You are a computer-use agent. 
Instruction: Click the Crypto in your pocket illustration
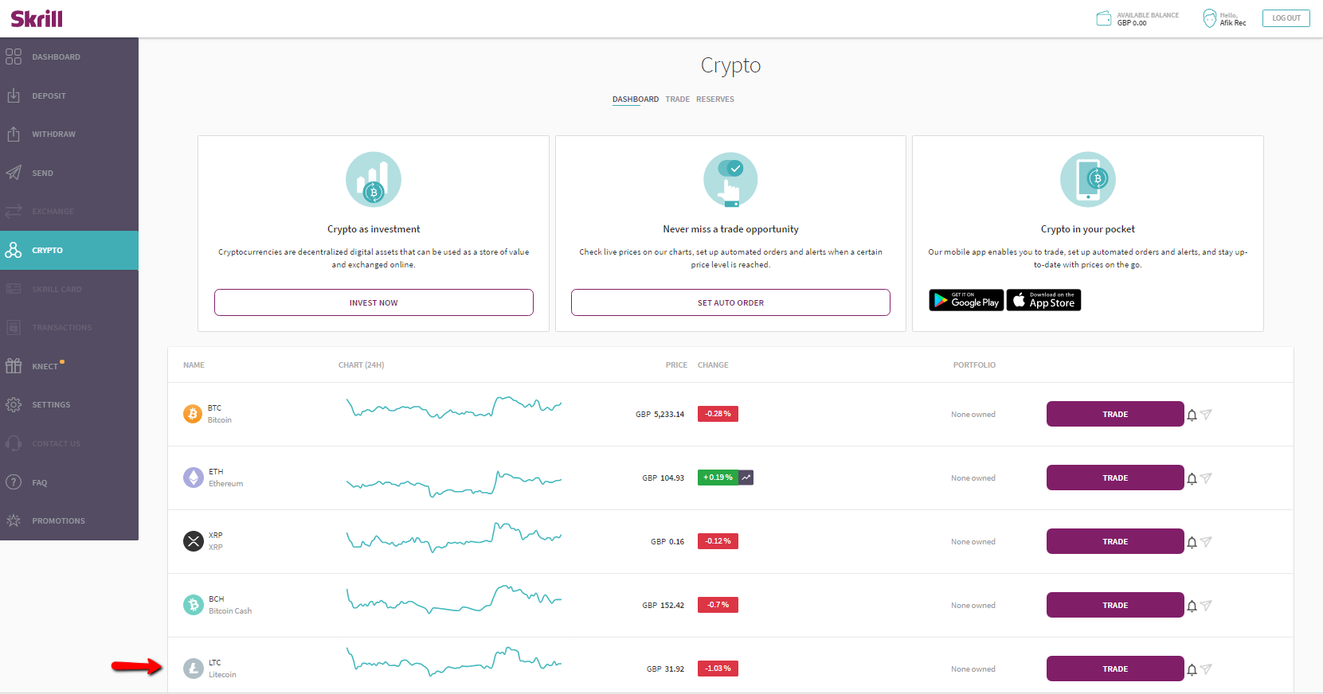(1088, 179)
